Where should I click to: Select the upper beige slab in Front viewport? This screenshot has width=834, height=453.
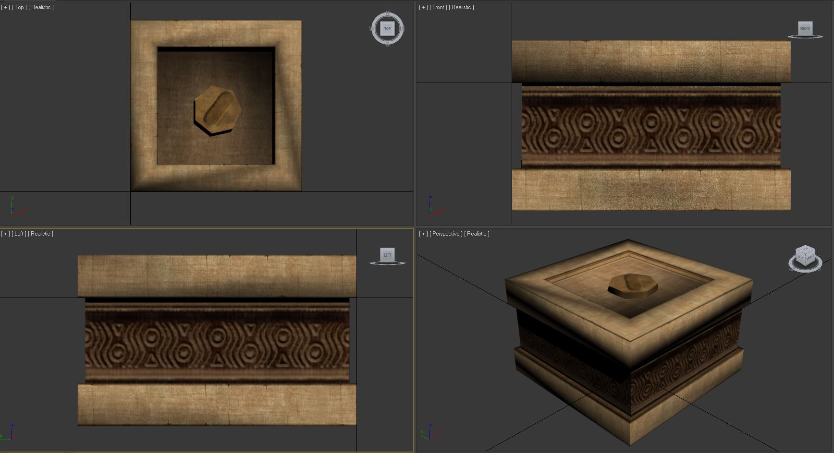[x=651, y=61]
